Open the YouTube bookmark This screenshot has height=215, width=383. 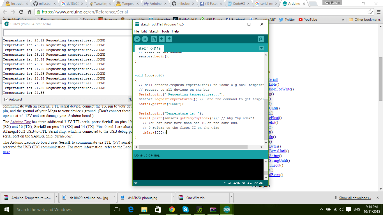click(308, 20)
